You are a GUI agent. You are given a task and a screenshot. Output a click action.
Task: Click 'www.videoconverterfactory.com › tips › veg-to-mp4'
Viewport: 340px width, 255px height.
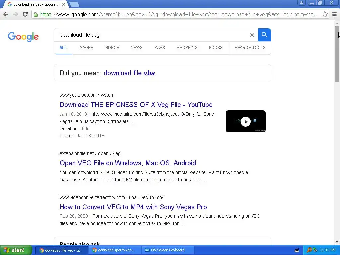[112, 197]
